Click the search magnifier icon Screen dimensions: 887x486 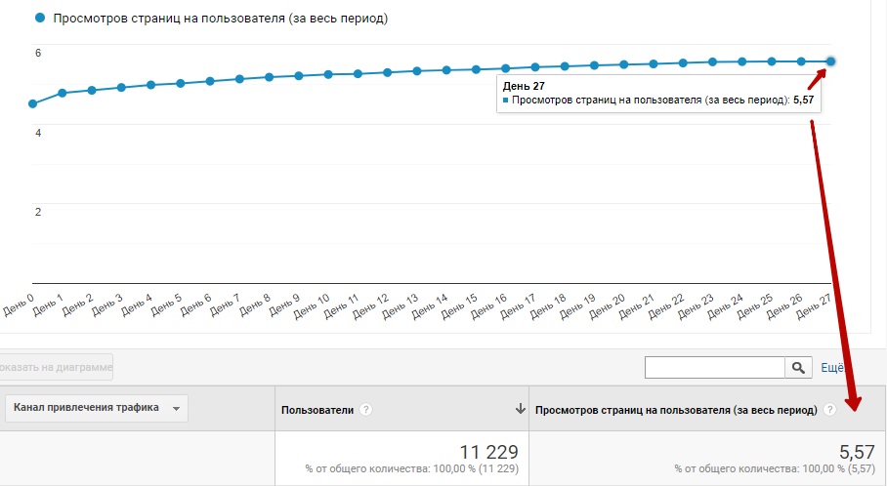799,367
